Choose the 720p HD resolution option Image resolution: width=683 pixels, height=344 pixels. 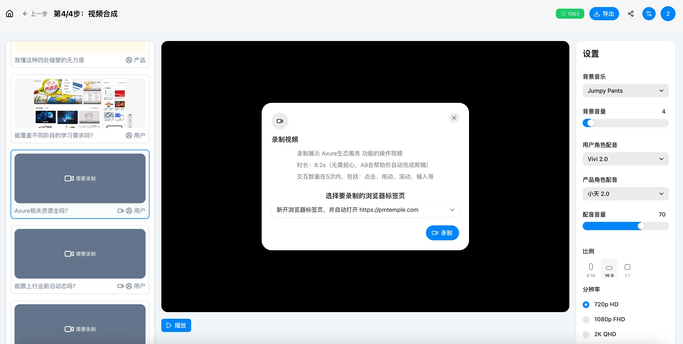tap(586, 304)
